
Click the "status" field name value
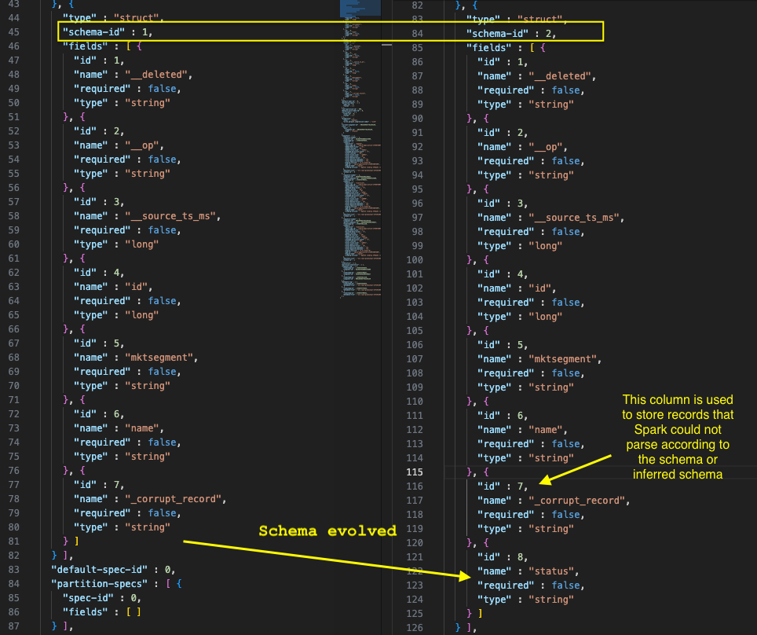coord(553,571)
